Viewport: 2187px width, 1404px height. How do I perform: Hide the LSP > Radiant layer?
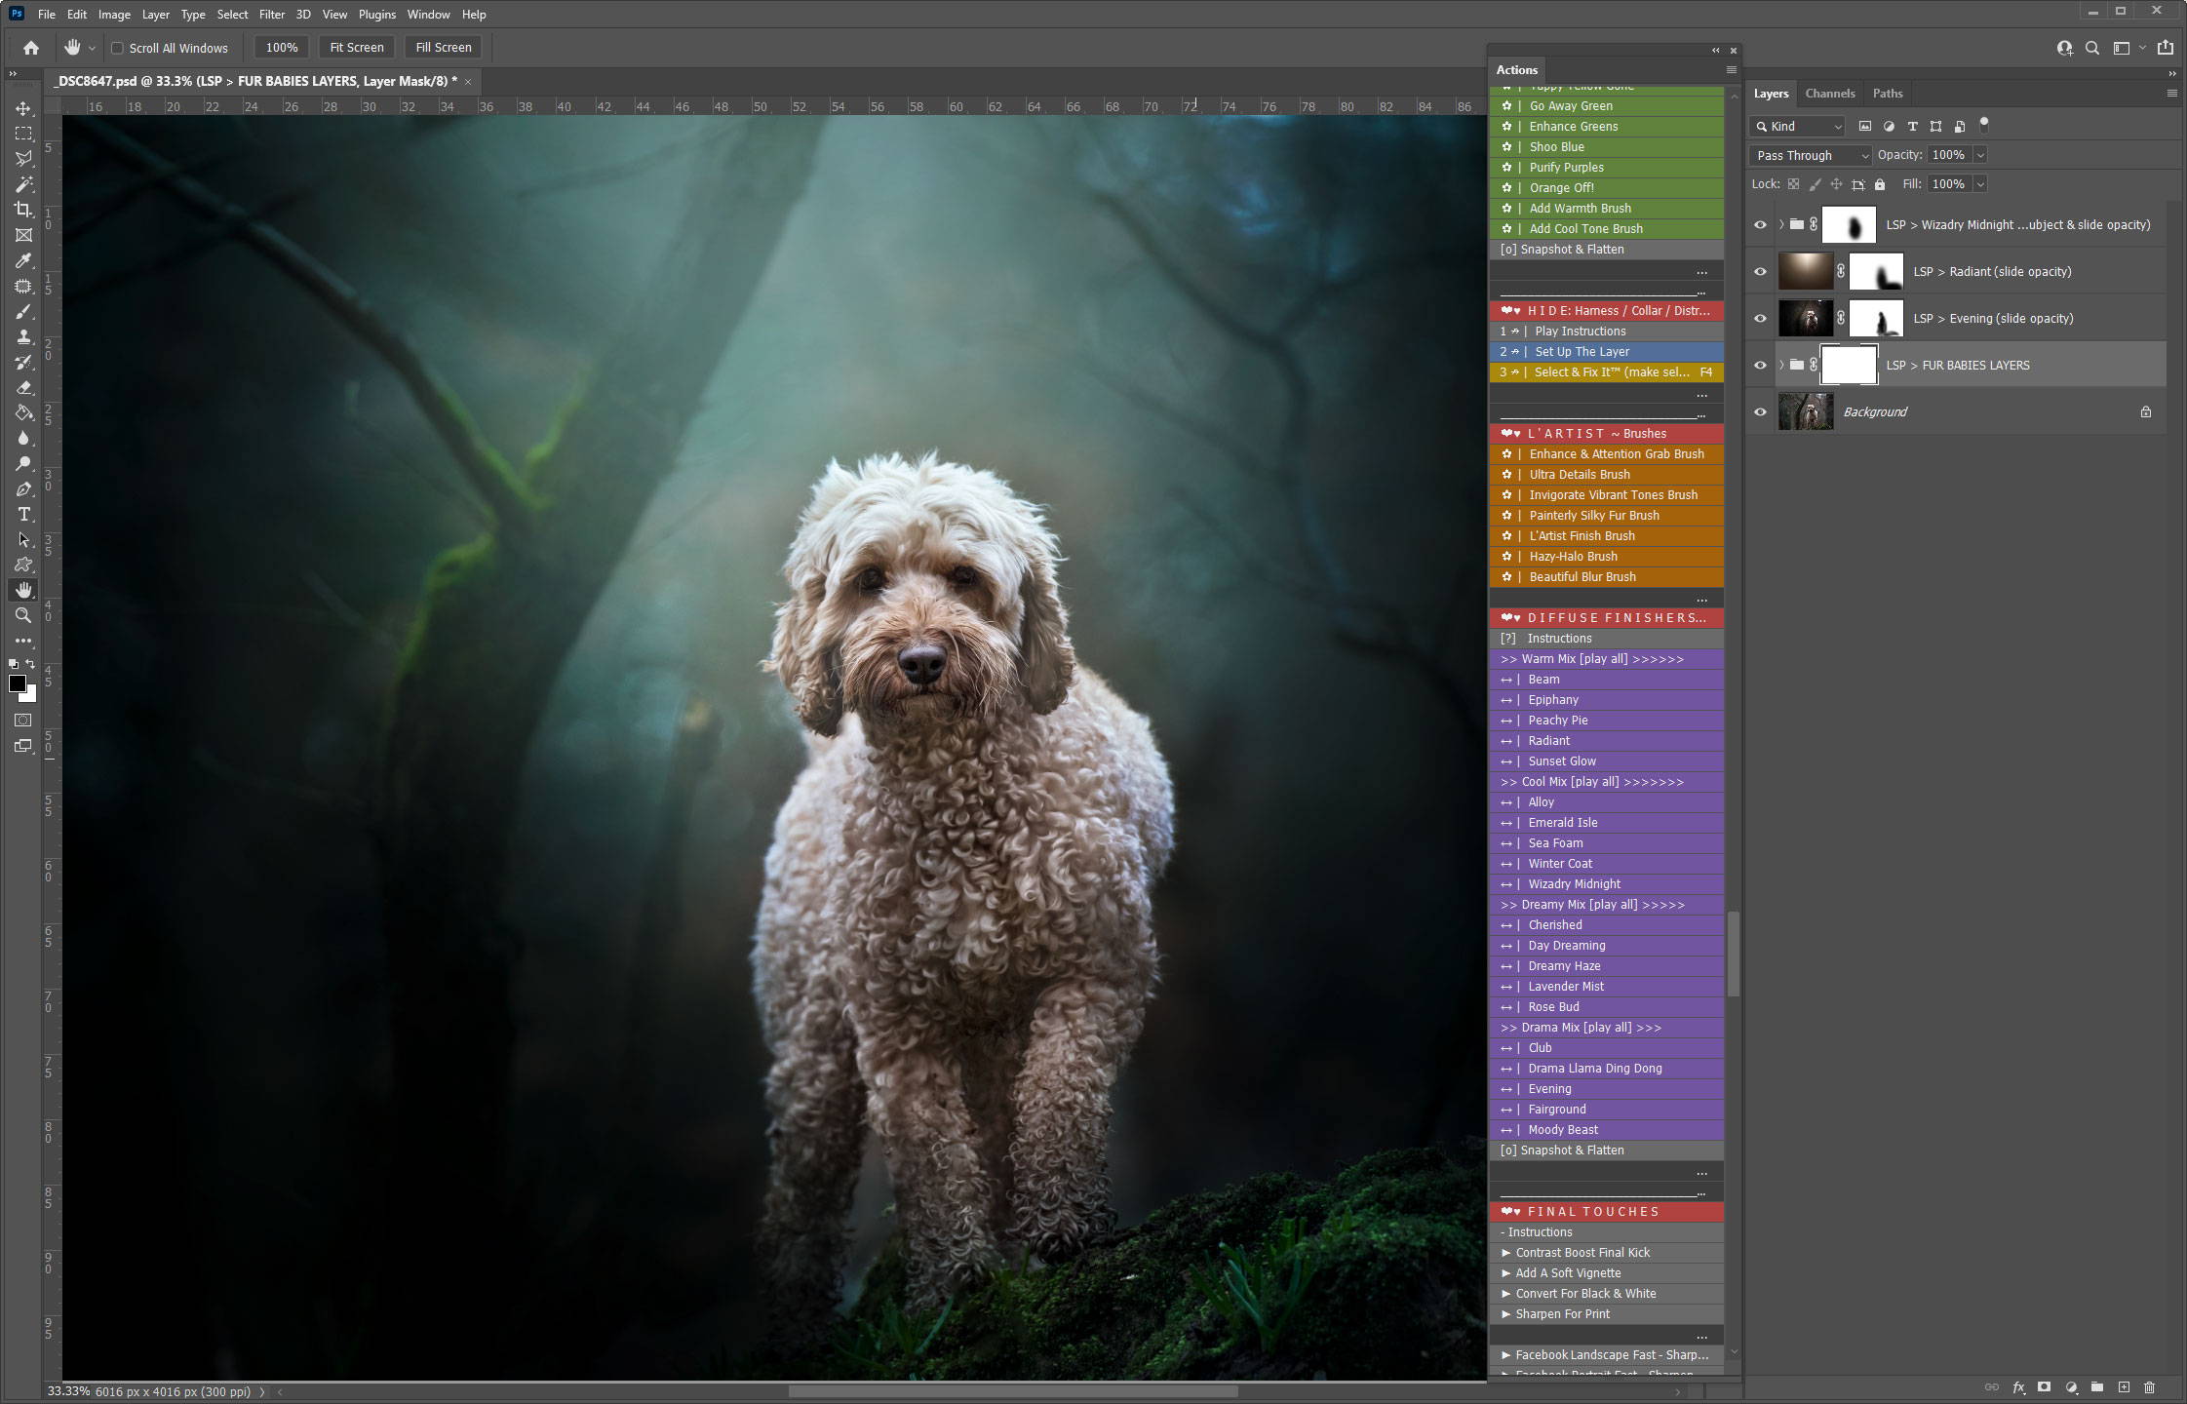[x=1760, y=272]
